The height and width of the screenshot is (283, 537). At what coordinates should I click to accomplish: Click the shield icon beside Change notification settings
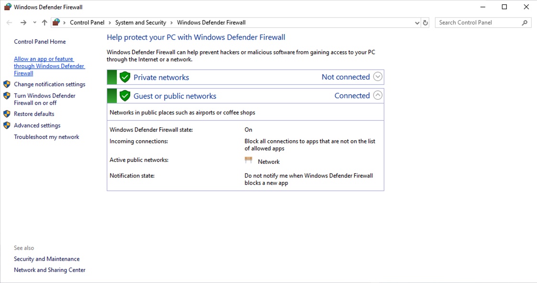point(7,84)
